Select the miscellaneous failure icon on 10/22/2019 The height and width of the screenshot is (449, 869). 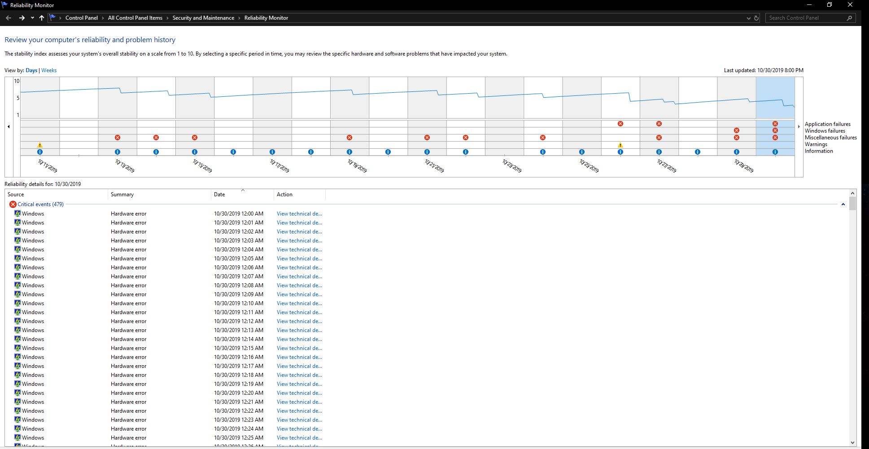466,138
